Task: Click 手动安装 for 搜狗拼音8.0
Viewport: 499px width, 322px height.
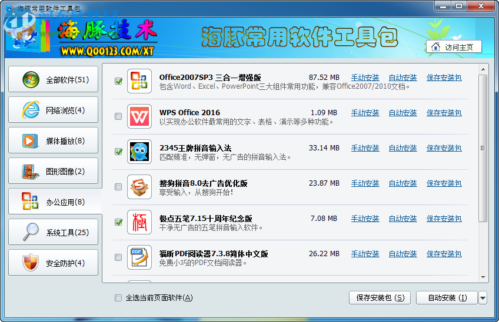Action: 365,183
